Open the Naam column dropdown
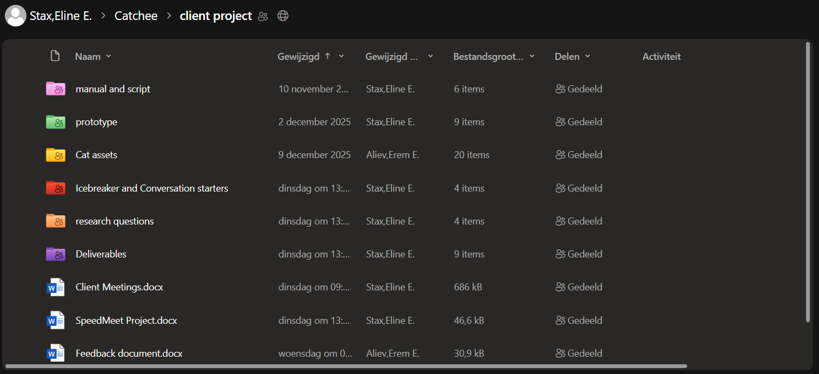Screen dimensions: 819x374 pyautogui.click(x=108, y=56)
